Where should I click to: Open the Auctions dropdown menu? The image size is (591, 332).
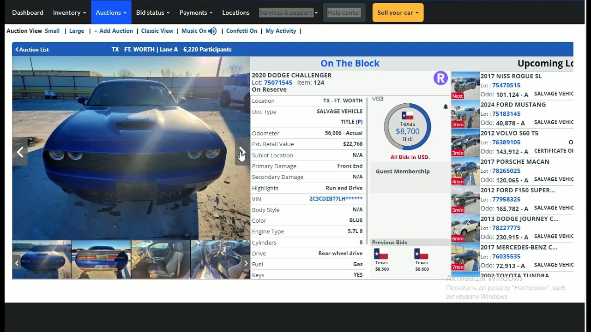(x=111, y=12)
